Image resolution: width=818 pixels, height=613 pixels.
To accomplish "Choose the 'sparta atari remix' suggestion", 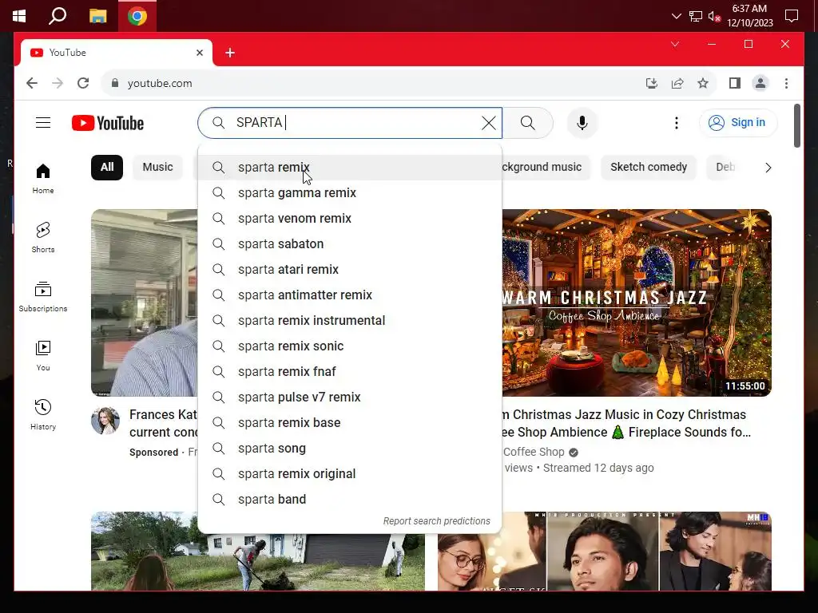I will [x=350, y=270].
